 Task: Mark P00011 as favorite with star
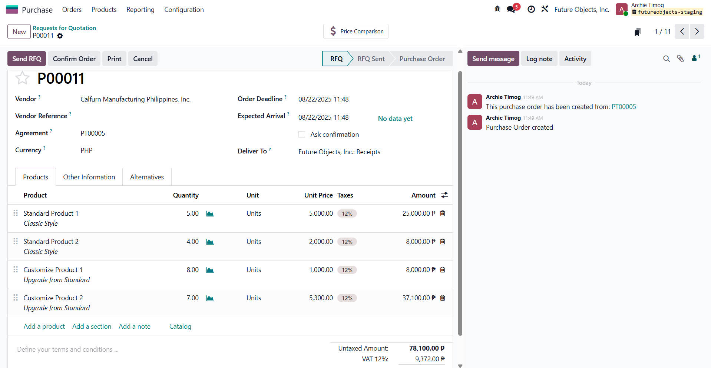22,78
